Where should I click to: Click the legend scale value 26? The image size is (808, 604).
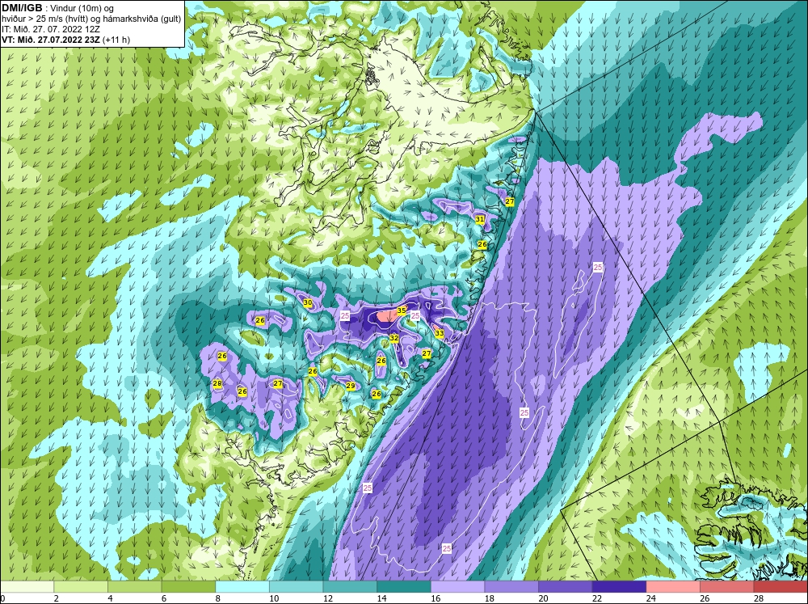705,598
